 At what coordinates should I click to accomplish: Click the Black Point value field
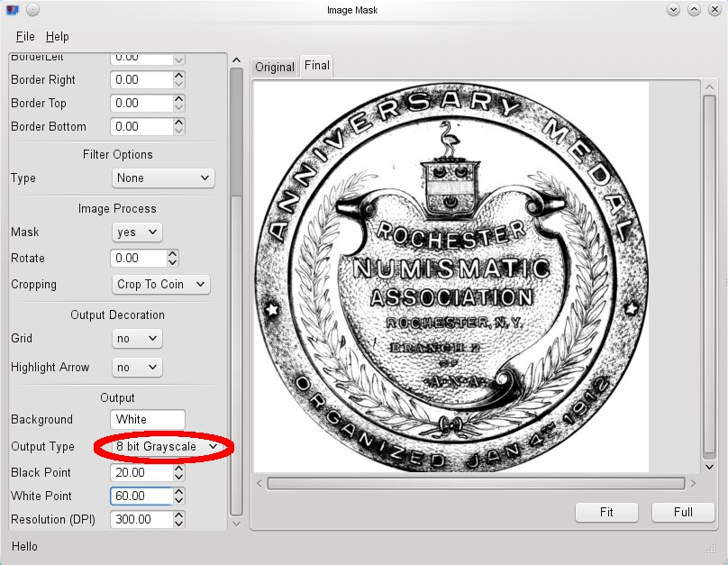(142, 472)
